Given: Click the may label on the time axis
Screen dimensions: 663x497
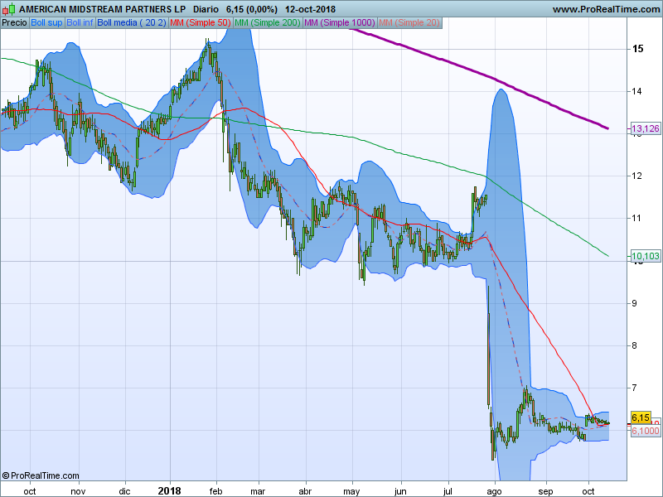Looking at the screenshot, I should pos(351,491).
